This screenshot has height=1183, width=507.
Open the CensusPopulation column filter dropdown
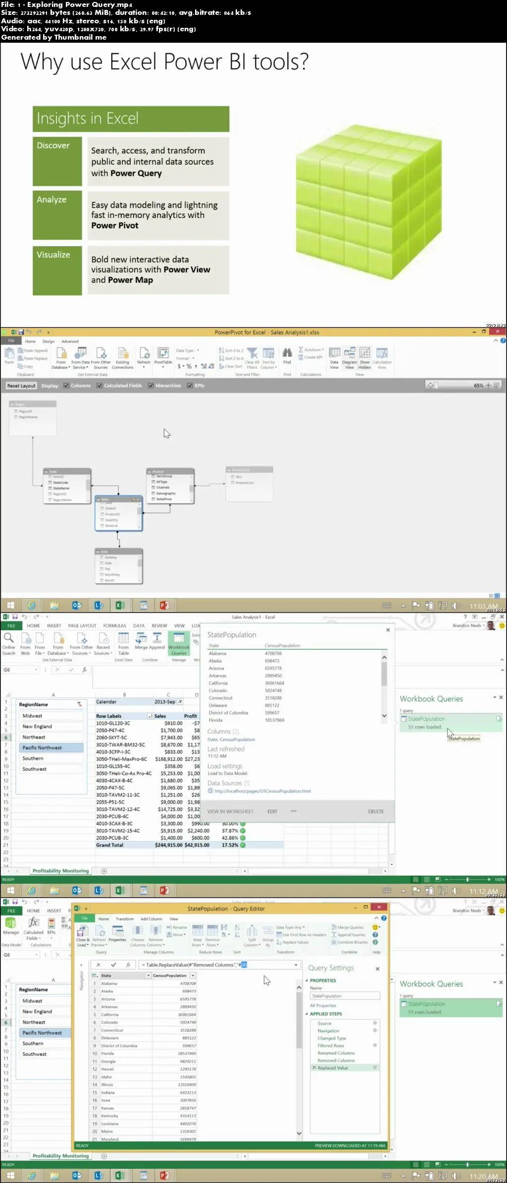click(193, 975)
